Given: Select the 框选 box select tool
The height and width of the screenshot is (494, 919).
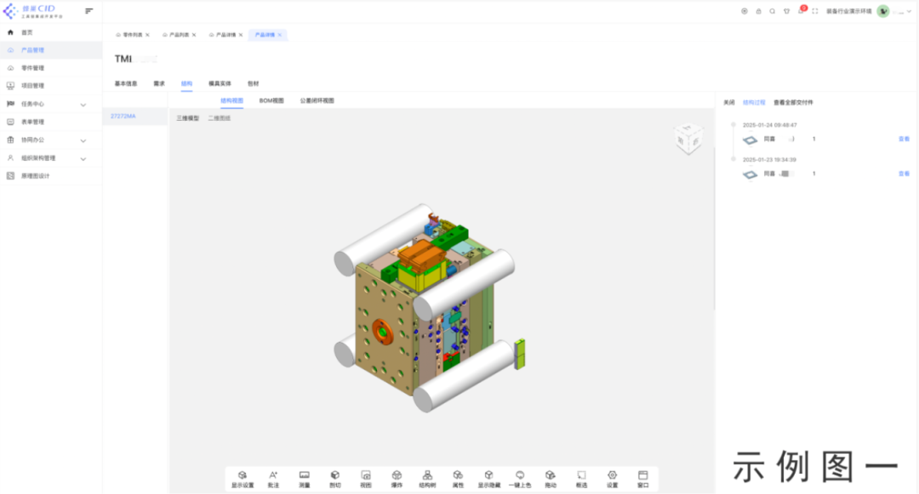Looking at the screenshot, I should point(581,479).
